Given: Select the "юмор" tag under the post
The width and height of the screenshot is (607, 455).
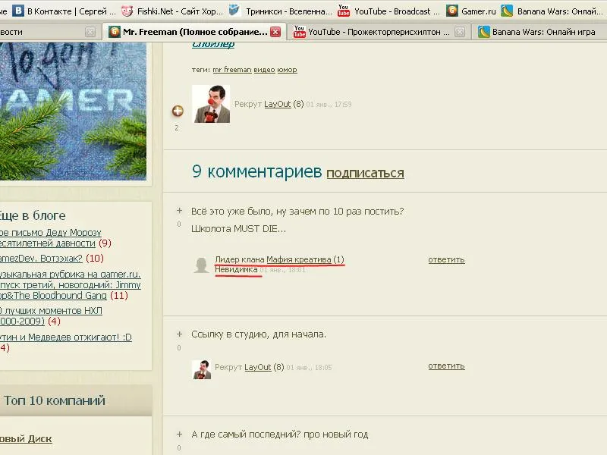Looking at the screenshot, I should [287, 70].
